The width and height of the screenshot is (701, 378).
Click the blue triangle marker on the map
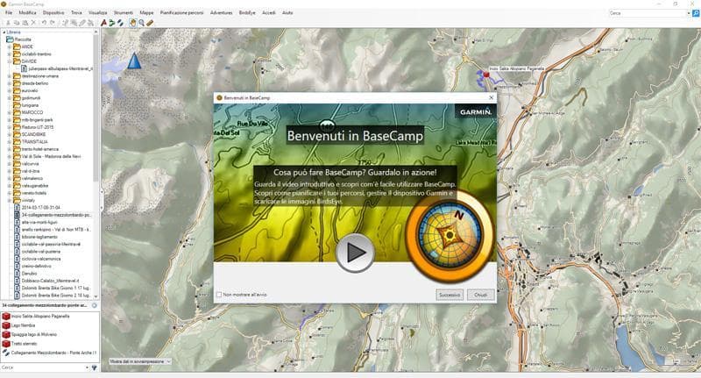(134, 61)
